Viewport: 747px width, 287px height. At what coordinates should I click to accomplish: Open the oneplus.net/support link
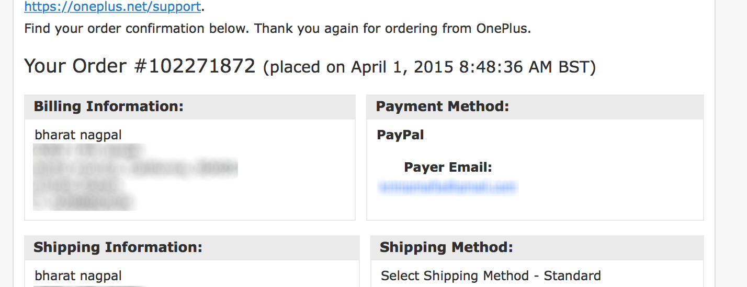pos(112,7)
